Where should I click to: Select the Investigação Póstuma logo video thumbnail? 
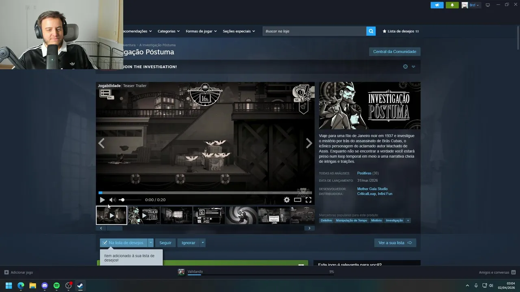pos(144,215)
